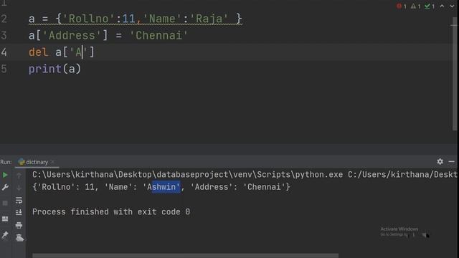The width and height of the screenshot is (459, 258).
Task: Rerun the dictinary script with green play icon
Action: 5,175
